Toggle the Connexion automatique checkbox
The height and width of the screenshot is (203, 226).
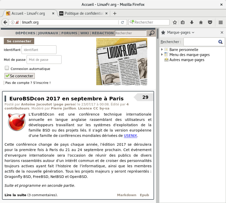click(7, 68)
